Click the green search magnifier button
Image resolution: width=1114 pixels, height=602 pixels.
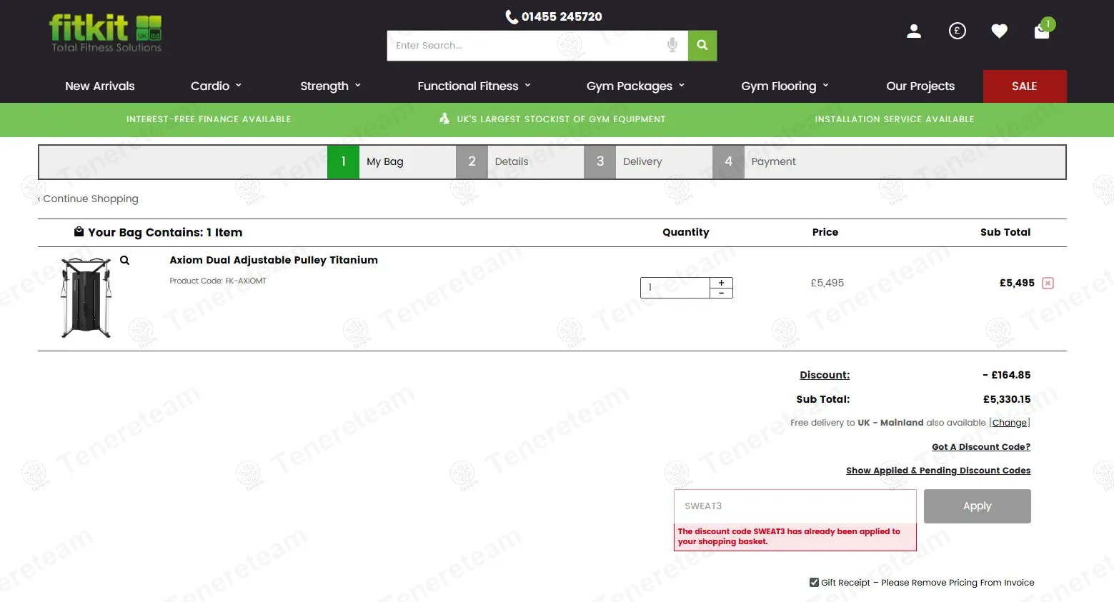point(702,45)
